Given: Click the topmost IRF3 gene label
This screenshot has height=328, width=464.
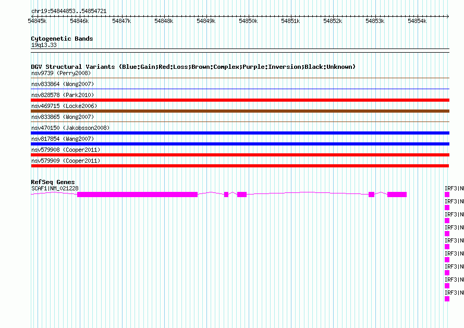Looking at the screenshot, I should point(454,188).
